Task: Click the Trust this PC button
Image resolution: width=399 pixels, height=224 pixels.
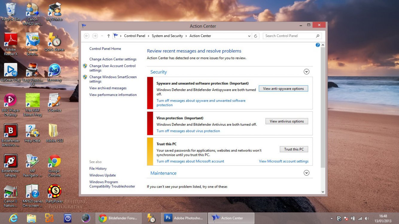Action: (294, 149)
